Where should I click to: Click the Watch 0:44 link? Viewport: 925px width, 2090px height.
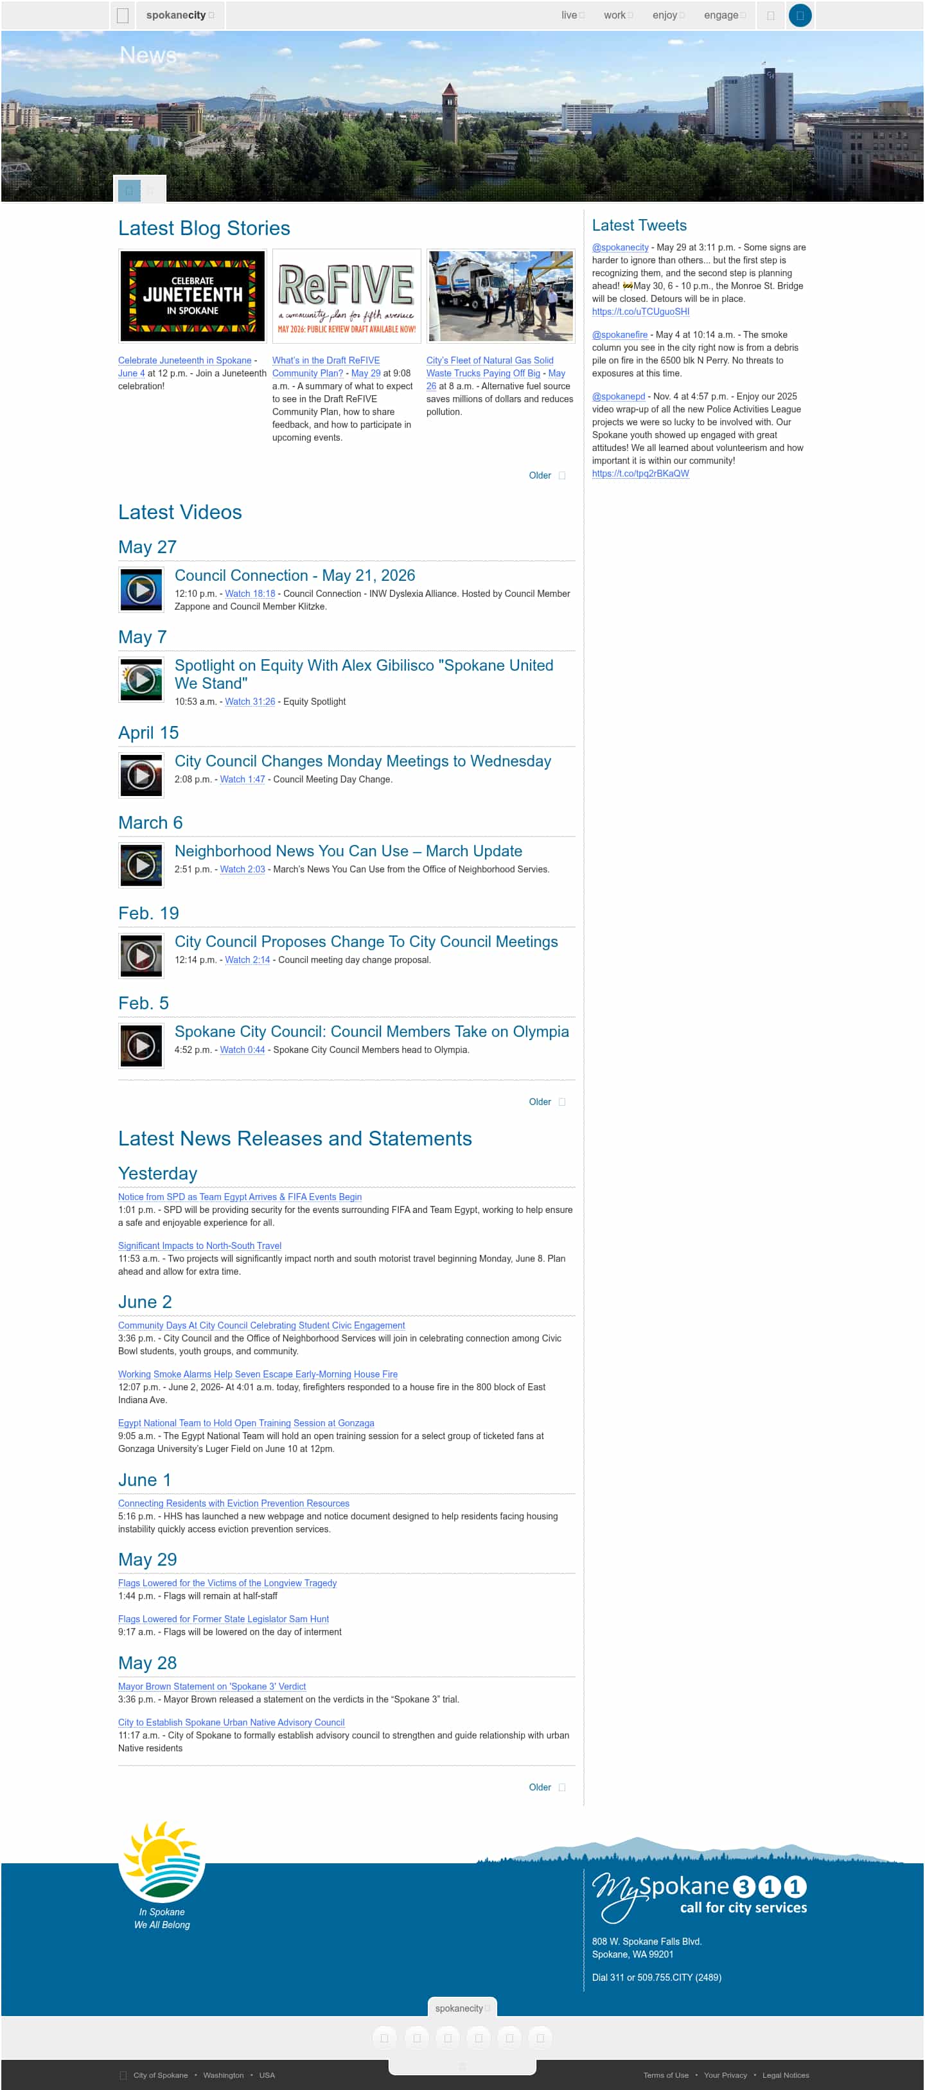click(243, 1050)
